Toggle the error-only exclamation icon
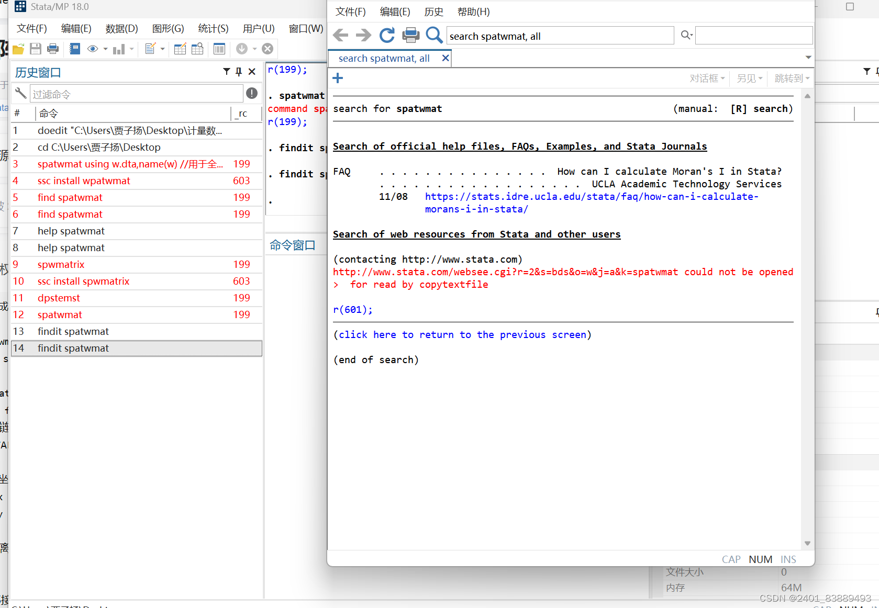The image size is (879, 608). point(252,93)
